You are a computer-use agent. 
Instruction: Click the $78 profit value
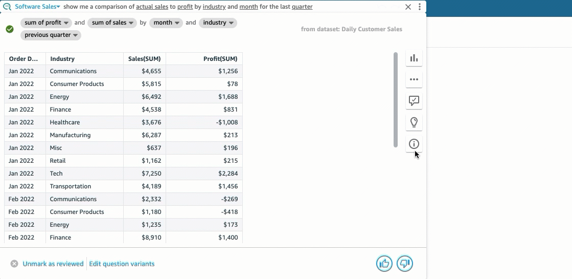pos(232,84)
